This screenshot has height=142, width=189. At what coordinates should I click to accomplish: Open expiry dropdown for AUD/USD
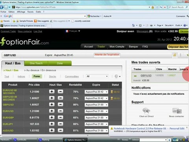[x=96, y=131]
